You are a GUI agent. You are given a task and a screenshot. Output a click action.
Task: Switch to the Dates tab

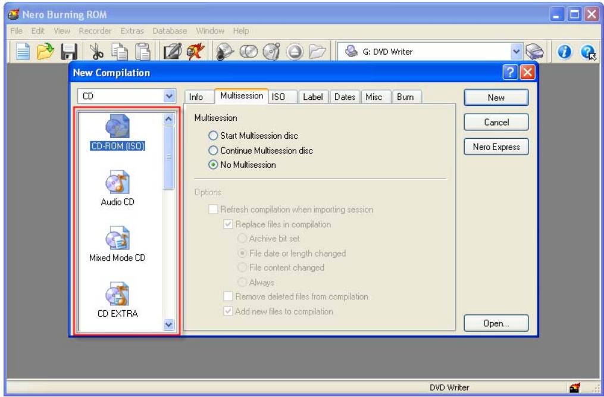point(345,97)
